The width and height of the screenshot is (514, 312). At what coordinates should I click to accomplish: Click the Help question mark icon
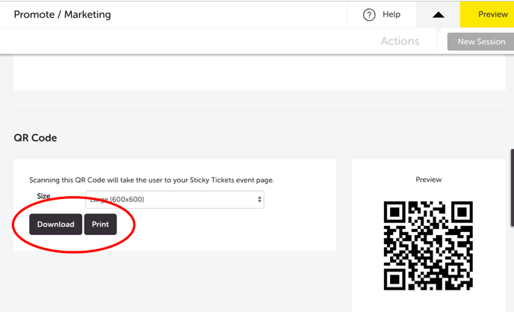[x=369, y=15]
